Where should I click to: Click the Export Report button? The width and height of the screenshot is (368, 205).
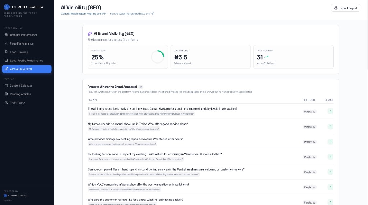346,8
